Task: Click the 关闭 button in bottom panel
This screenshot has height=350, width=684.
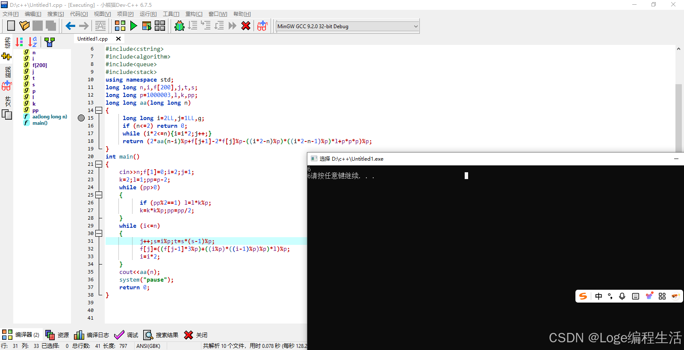Action: coord(196,335)
